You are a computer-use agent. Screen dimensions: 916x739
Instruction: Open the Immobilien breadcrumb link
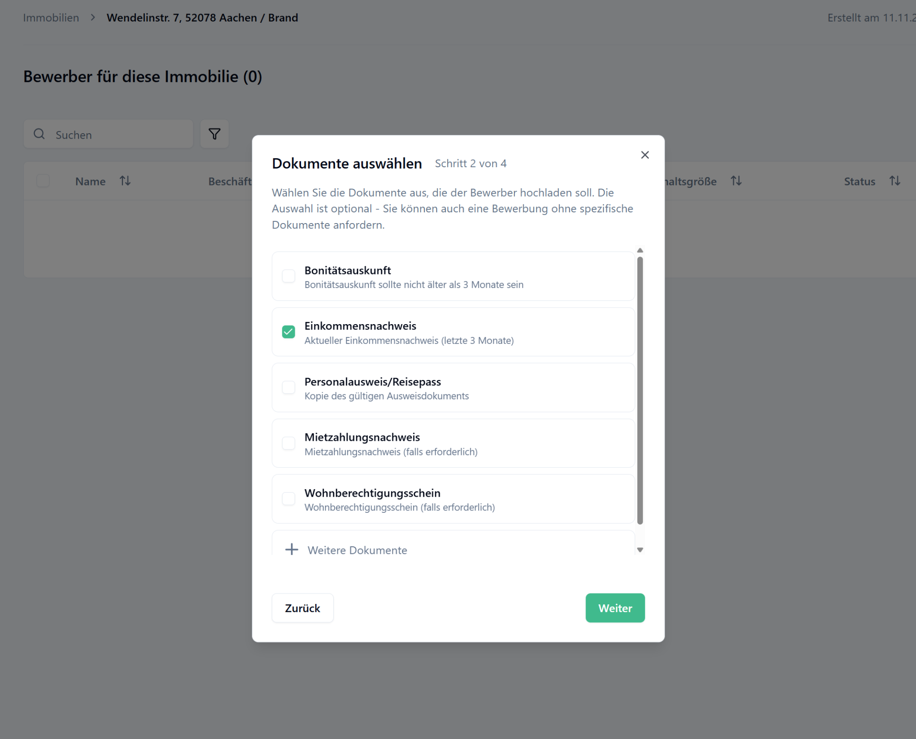click(51, 17)
